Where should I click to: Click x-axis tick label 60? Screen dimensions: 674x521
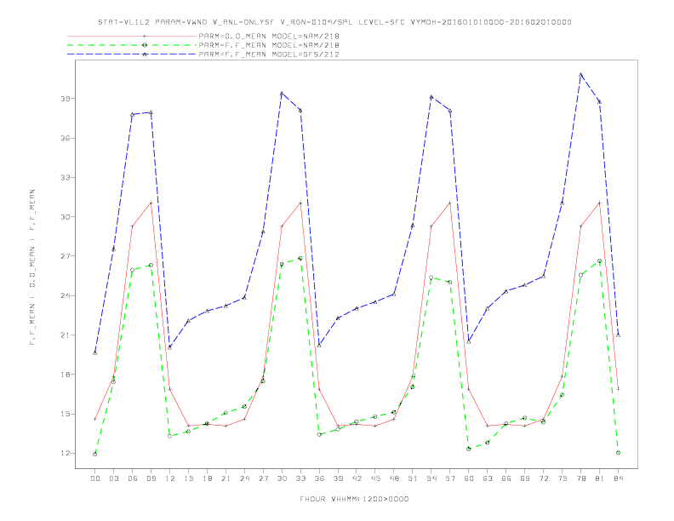469,478
